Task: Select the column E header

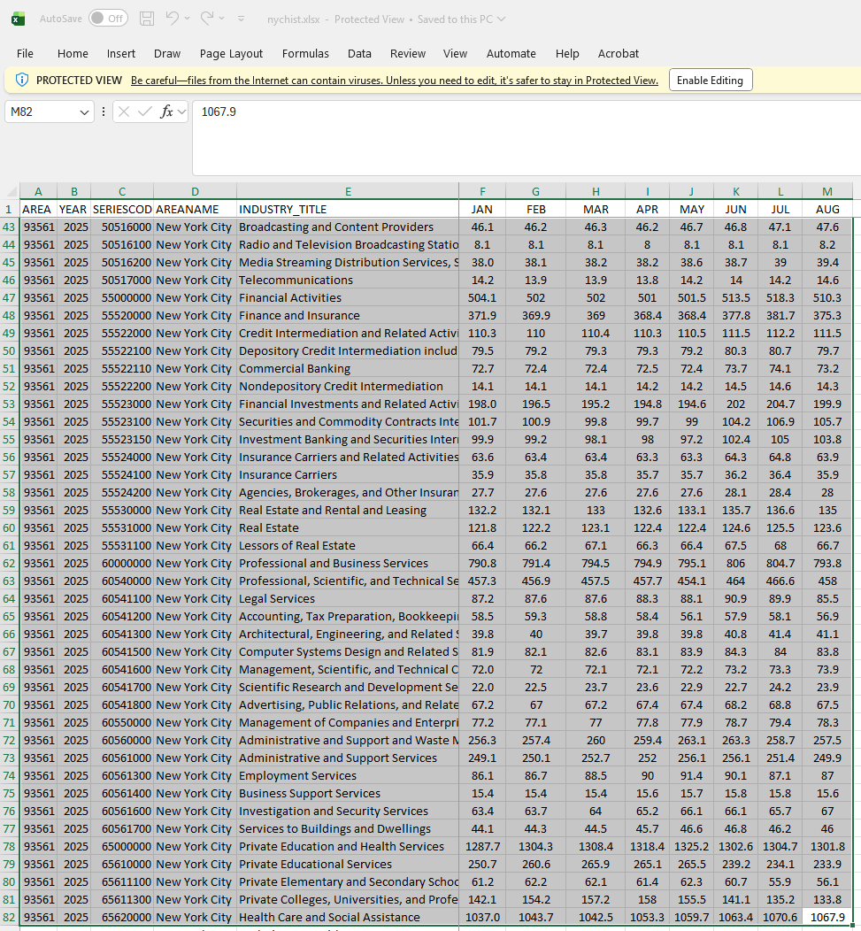Action: click(x=348, y=191)
